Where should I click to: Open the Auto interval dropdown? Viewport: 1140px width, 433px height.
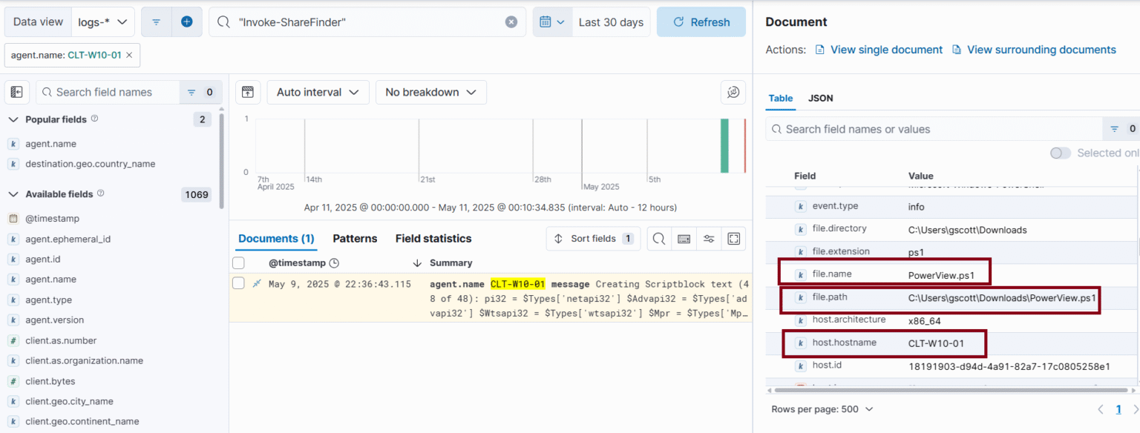coord(318,92)
